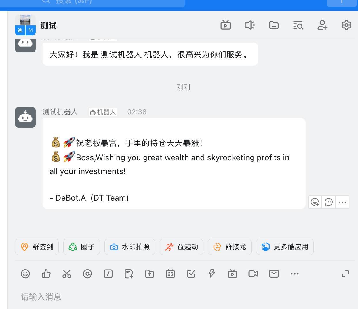
Task: Open 更多酷应用 apps button
Action: pyautogui.click(x=285, y=247)
